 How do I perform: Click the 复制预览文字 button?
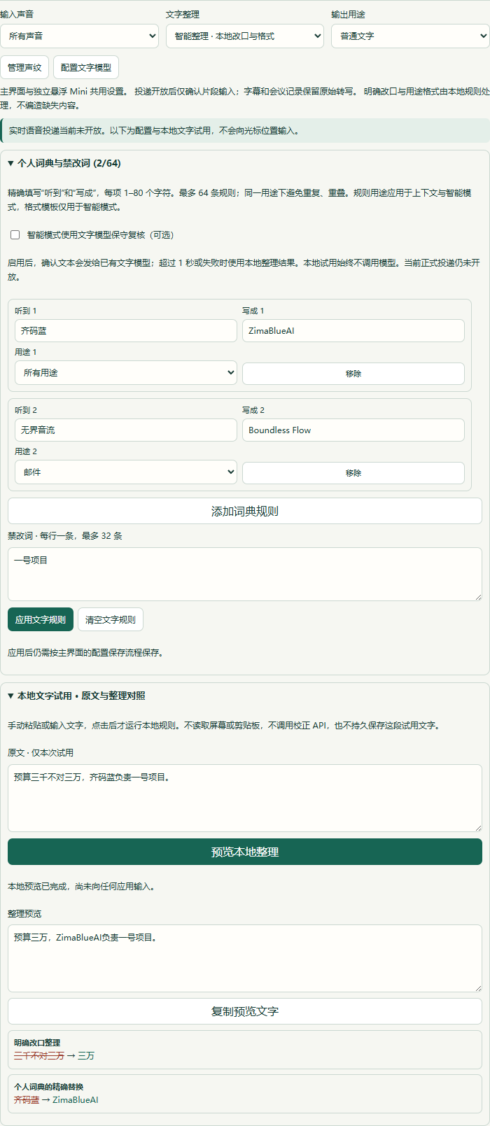point(245,1011)
